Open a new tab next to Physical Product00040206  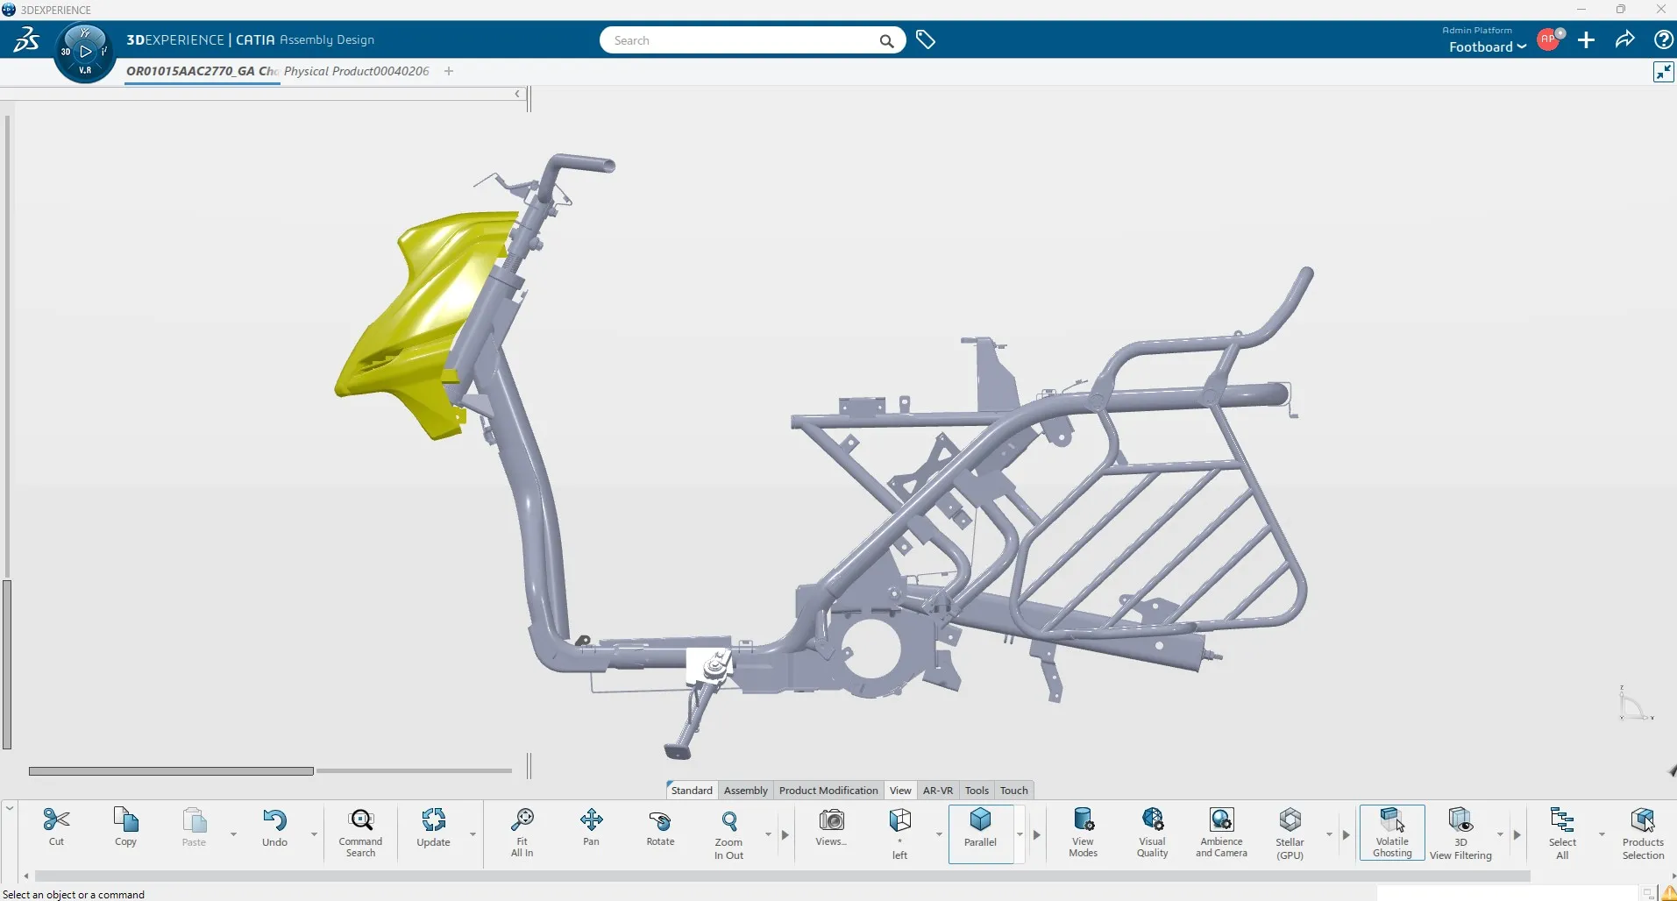tap(448, 71)
